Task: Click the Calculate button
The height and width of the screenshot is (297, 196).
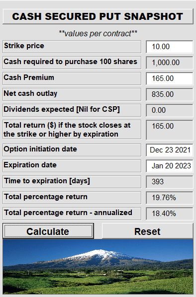Action: [48, 231]
